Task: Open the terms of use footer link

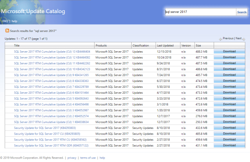Action: [x=88, y=158]
